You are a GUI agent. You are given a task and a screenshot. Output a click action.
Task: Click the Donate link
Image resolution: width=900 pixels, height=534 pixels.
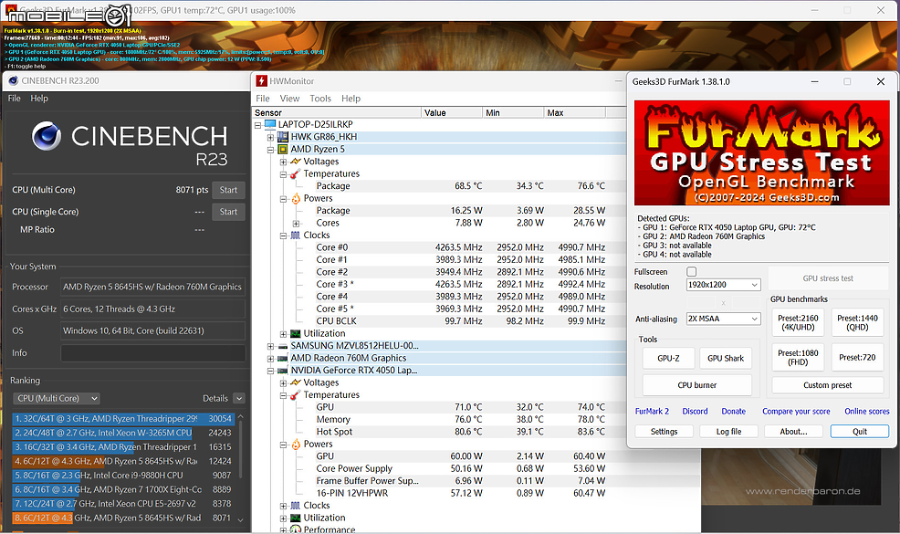tap(734, 411)
